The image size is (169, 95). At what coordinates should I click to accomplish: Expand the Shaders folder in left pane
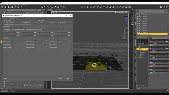click(x=3, y=82)
